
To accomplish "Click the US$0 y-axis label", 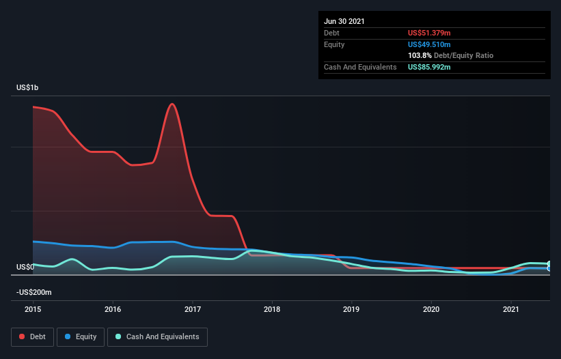I will coord(25,267).
